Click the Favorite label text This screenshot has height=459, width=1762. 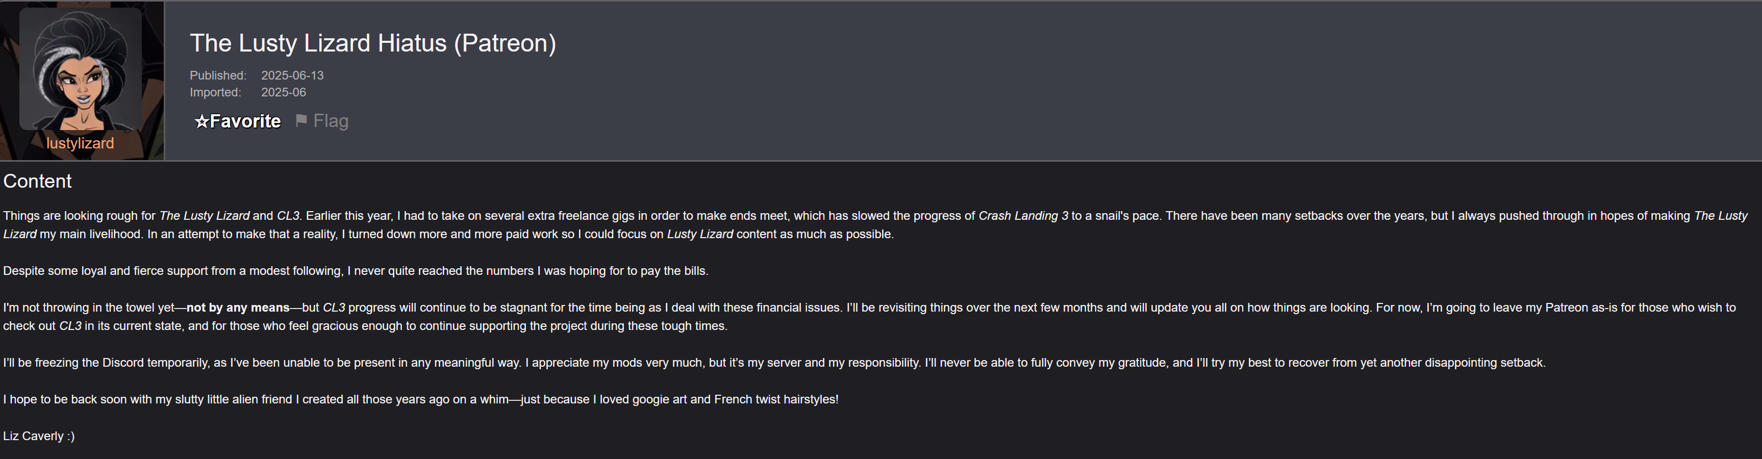pos(245,122)
